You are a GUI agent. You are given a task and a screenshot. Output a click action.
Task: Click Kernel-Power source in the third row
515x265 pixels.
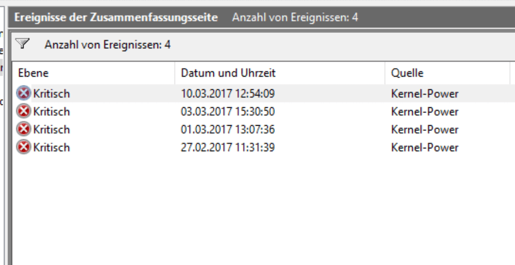click(x=424, y=130)
